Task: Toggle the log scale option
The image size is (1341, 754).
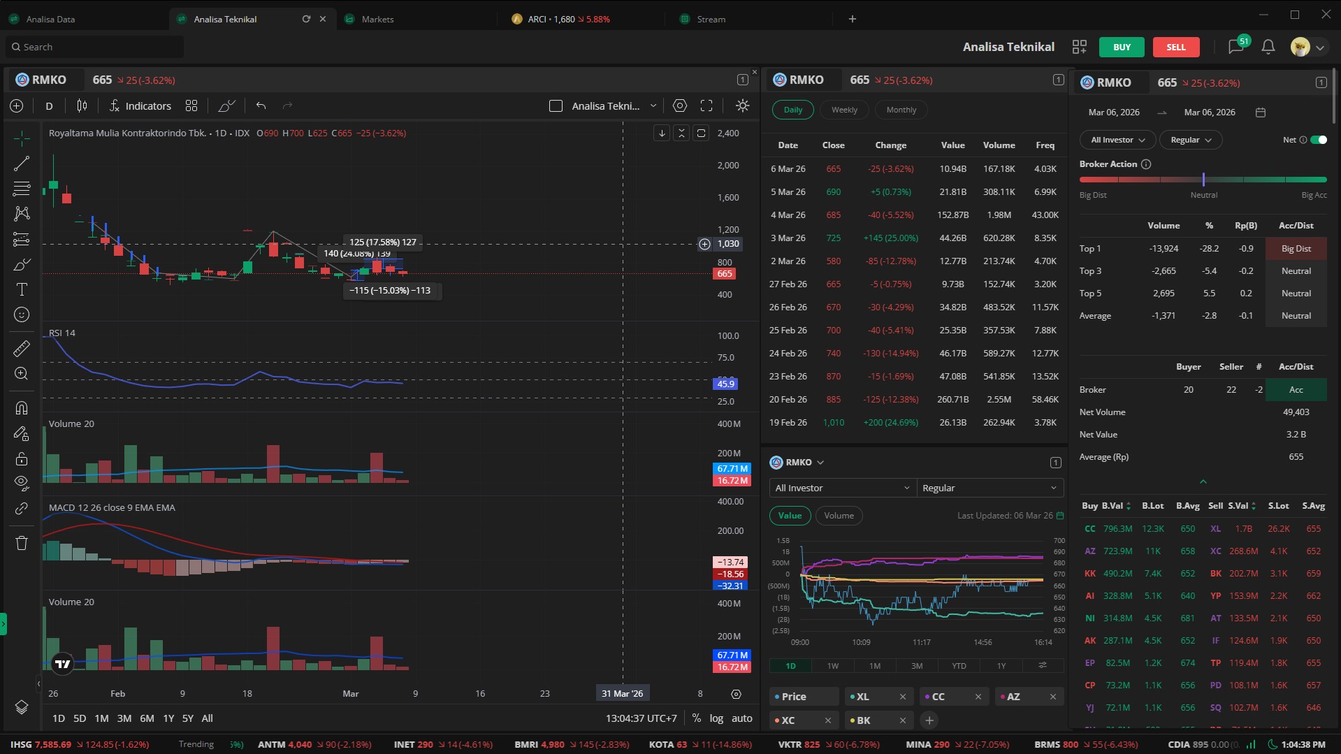Action: 716,718
